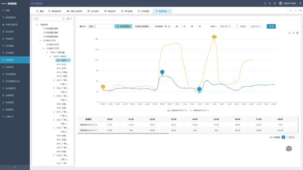303x170 pixels.
Task: Close the active highlighted tab via its x
Action: coord(169,11)
